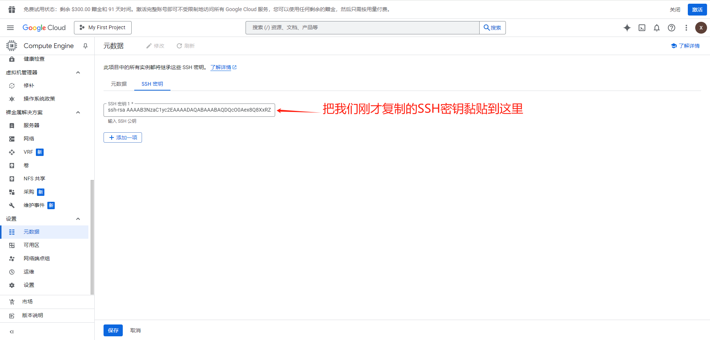Click the procurement icon beside 采购
The height and width of the screenshot is (340, 710).
12,192
